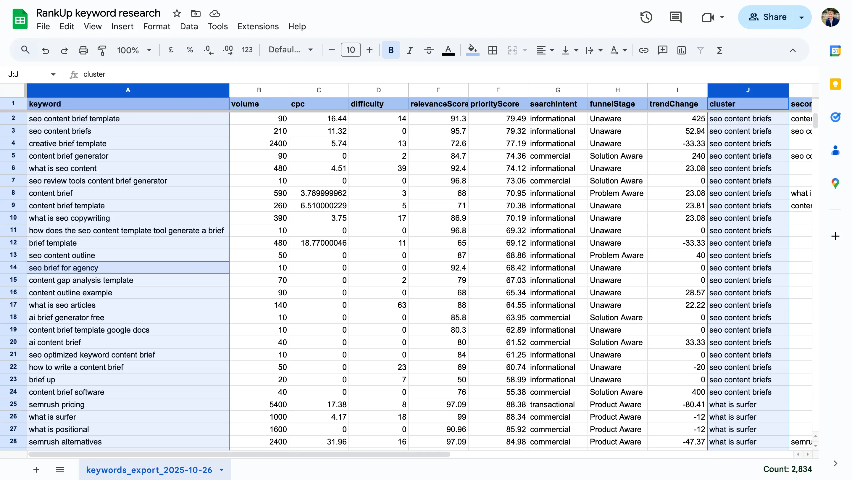Screen dimensions: 852x480
Task: Toggle bold formatting button
Action: pyautogui.click(x=390, y=50)
